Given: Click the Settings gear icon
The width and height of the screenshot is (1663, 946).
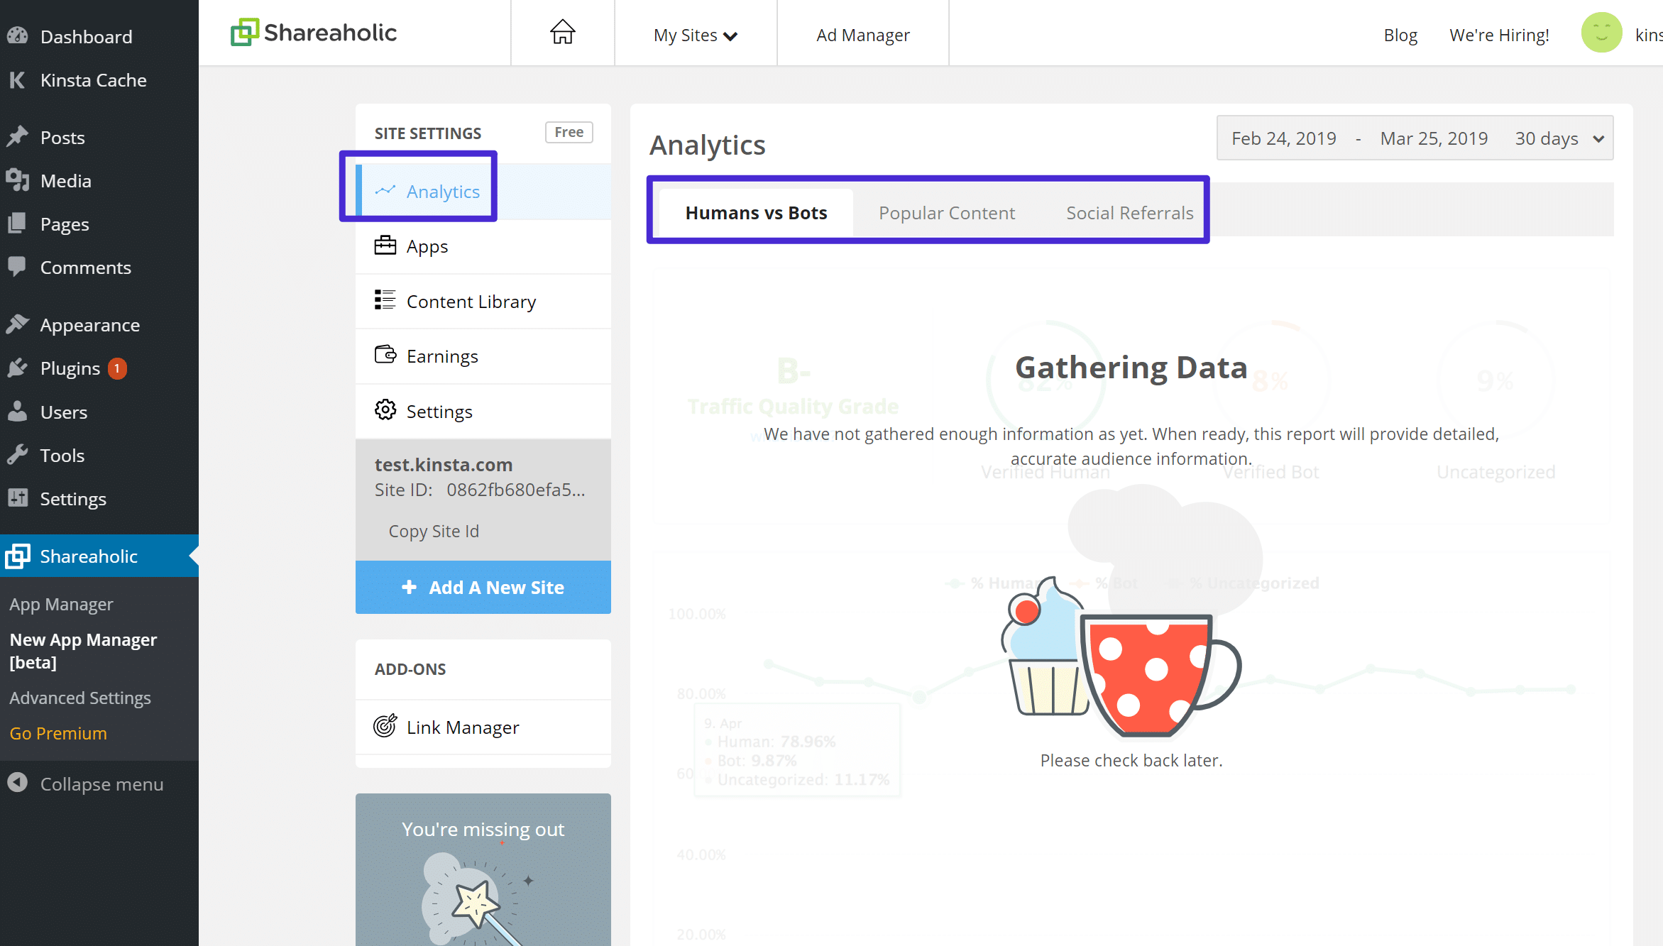Looking at the screenshot, I should tap(385, 409).
